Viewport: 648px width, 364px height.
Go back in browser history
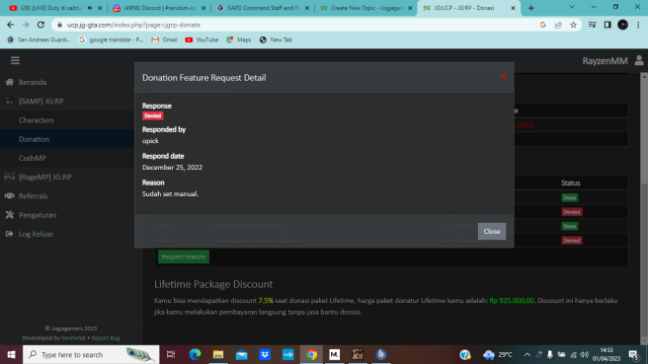point(10,25)
